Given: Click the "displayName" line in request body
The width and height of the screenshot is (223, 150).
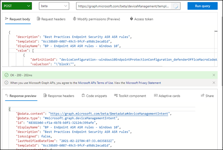Looking at the screenshot, I should [68, 46].
